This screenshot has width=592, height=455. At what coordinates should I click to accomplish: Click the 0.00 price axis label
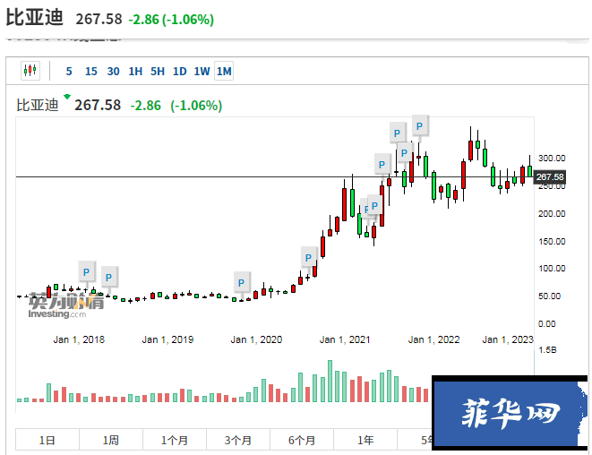546,323
